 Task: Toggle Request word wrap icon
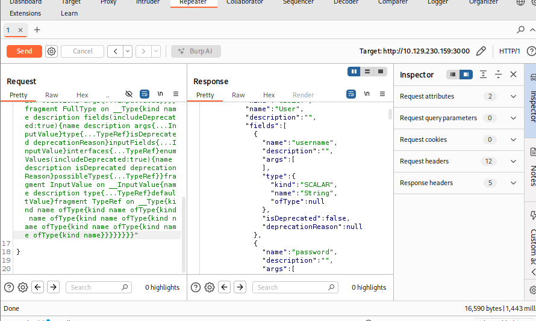click(x=145, y=94)
